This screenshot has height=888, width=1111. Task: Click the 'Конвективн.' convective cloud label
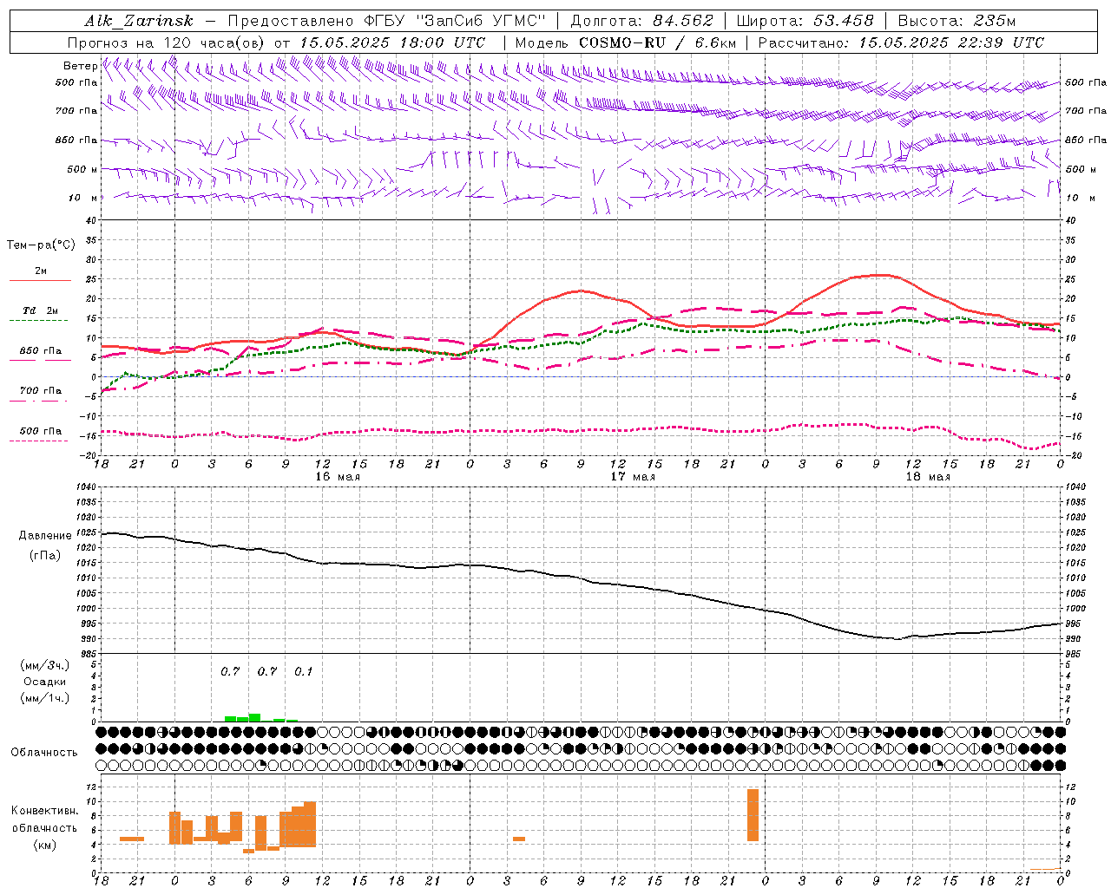tap(45, 811)
